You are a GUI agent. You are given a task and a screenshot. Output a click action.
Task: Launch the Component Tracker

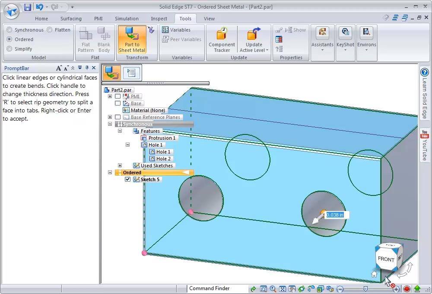(x=222, y=39)
